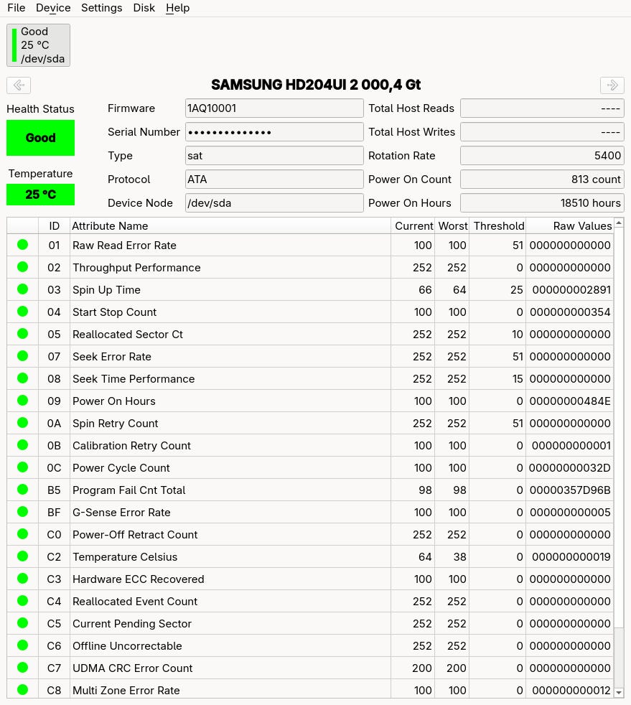The width and height of the screenshot is (631, 705).
Task: Click the Firmware field showing 1AQ10001
Action: coord(274,108)
